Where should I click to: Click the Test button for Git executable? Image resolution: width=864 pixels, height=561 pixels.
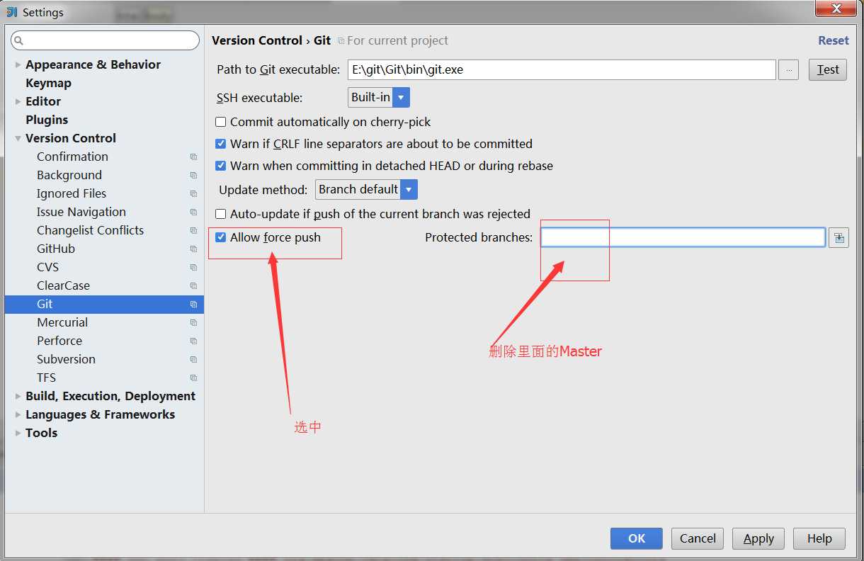pos(827,69)
